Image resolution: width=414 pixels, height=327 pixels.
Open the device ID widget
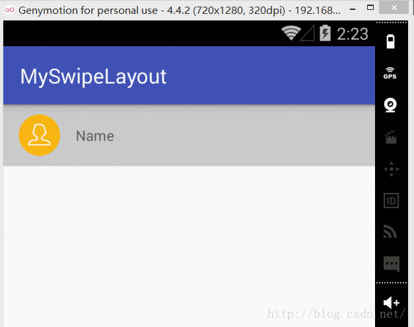(391, 200)
